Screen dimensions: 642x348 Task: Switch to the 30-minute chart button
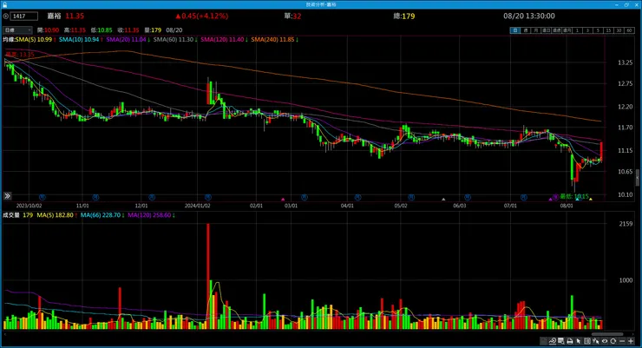(x=619, y=30)
